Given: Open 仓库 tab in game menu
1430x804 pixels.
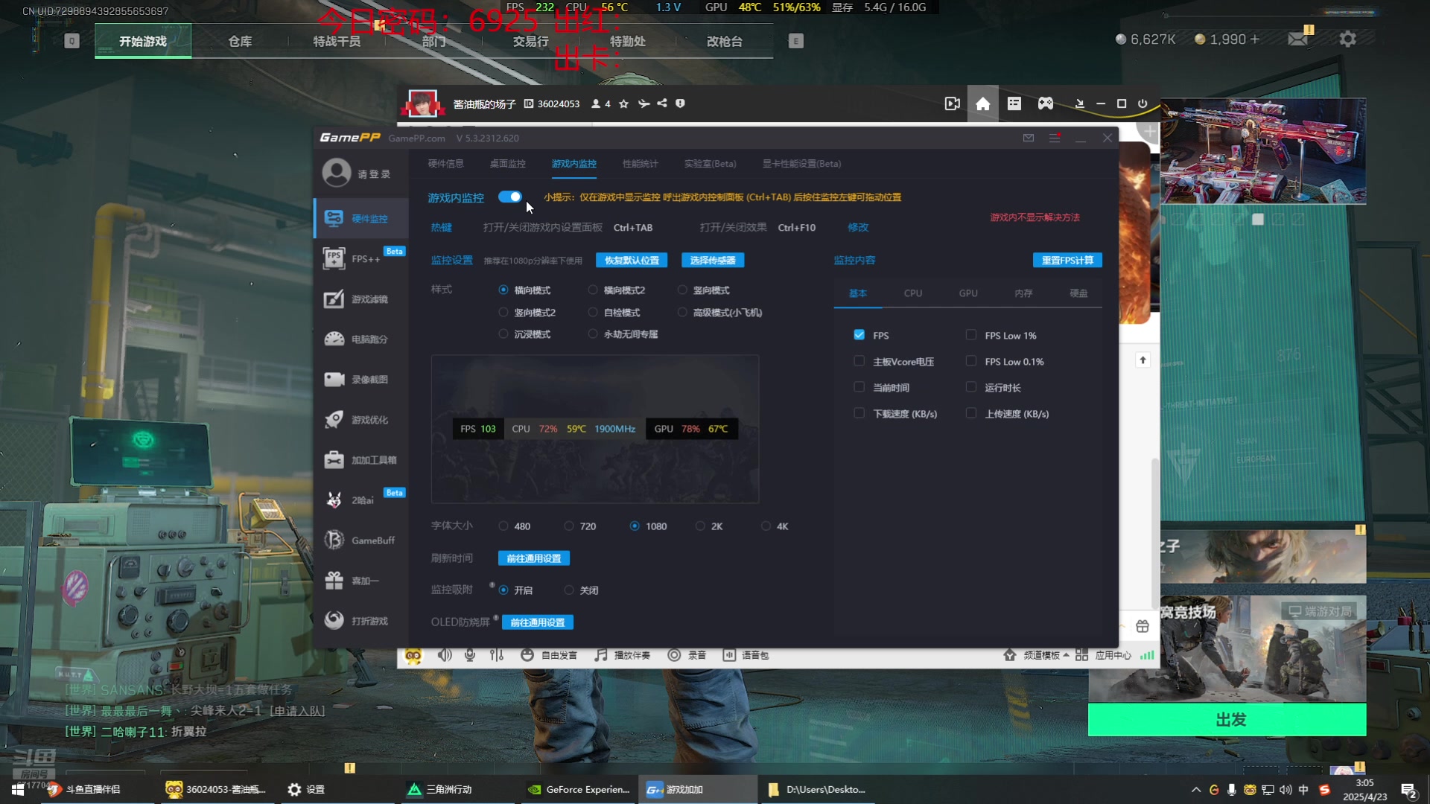Looking at the screenshot, I should click(x=240, y=41).
